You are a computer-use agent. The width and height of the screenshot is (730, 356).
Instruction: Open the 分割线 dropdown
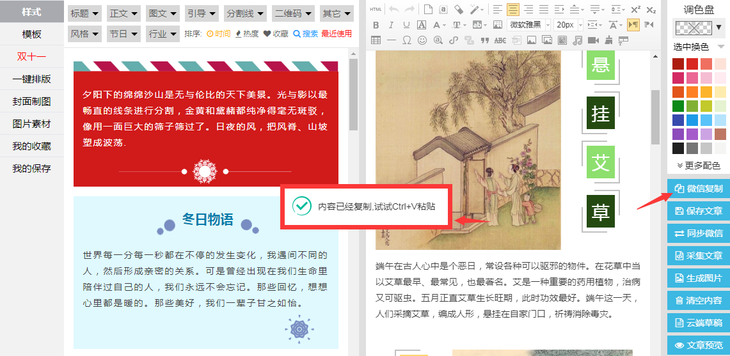[245, 13]
